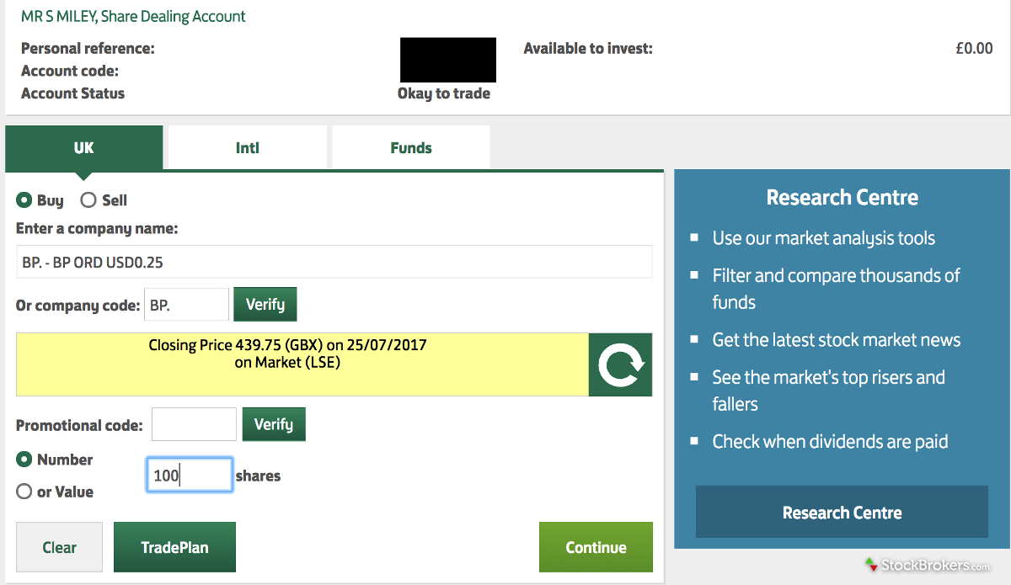Screen dimensions: 1011x585
Task: Click the promotional code input field
Action: click(x=194, y=424)
